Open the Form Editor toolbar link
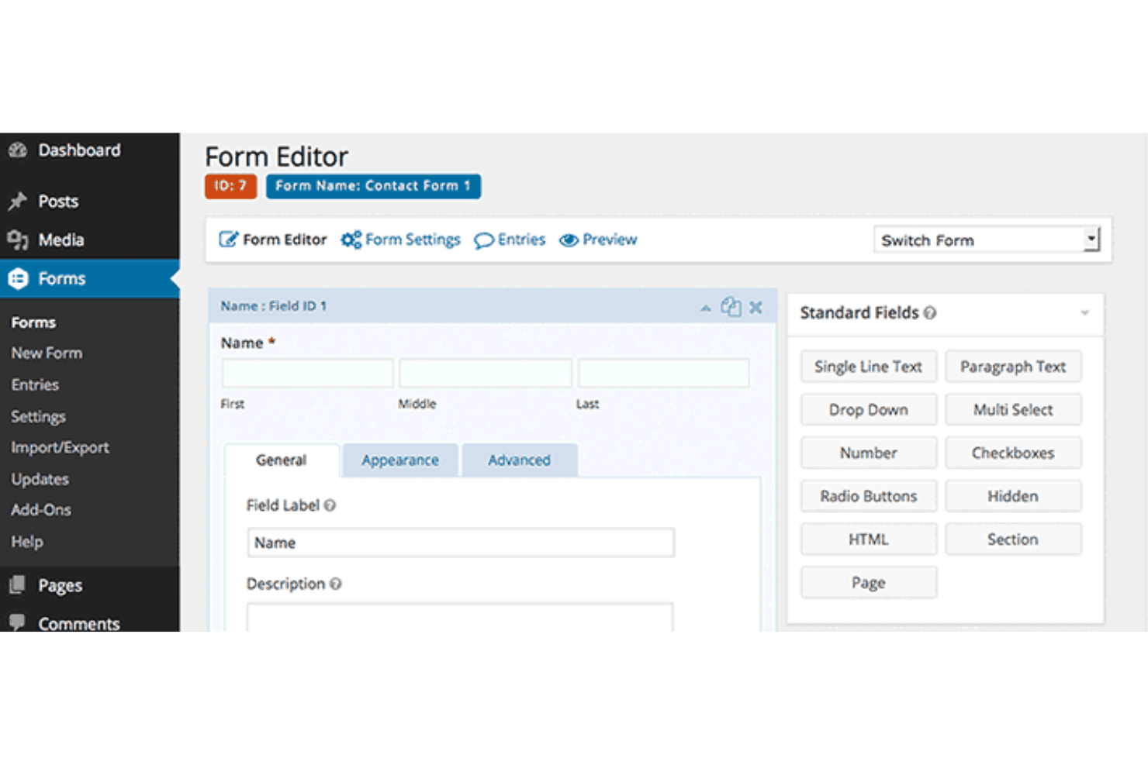The width and height of the screenshot is (1148, 765). [273, 239]
